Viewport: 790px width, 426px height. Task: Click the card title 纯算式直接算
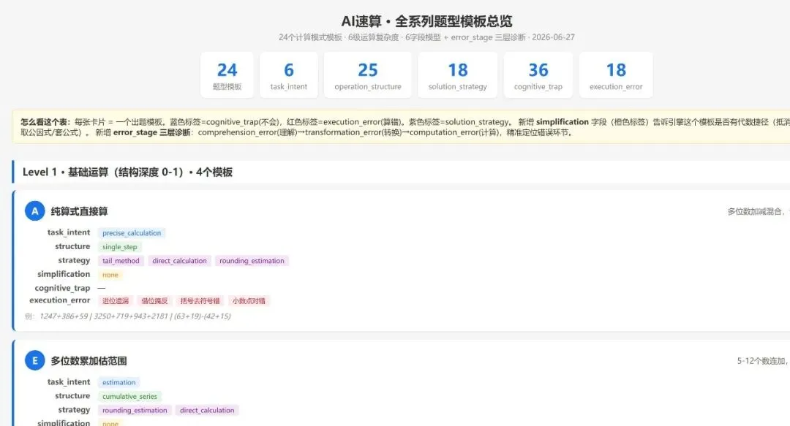(x=79, y=211)
